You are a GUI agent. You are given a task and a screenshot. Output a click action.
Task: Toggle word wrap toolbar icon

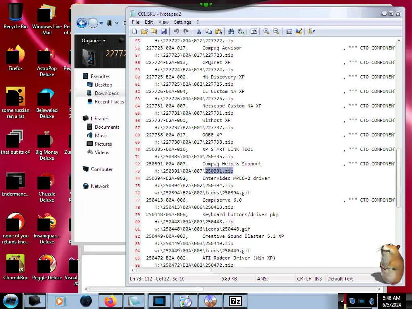pyautogui.click(x=254, y=31)
